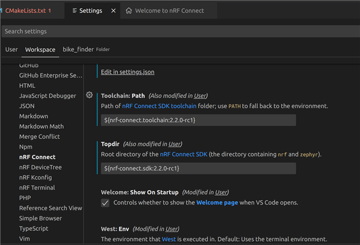Select nRF Kconfig in settings tree
Viewport: 360px width, 245px height.
(x=35, y=178)
